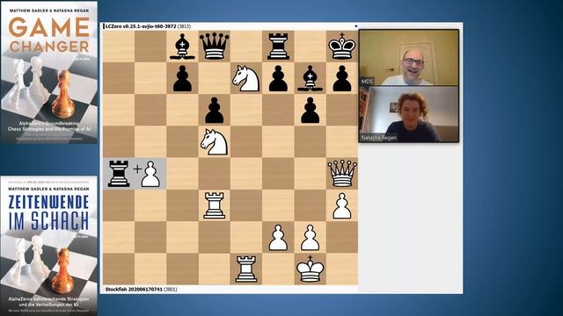
Task: Select the black rook on a4
Action: [119, 174]
